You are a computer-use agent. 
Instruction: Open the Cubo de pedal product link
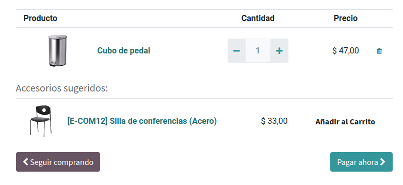pos(124,51)
